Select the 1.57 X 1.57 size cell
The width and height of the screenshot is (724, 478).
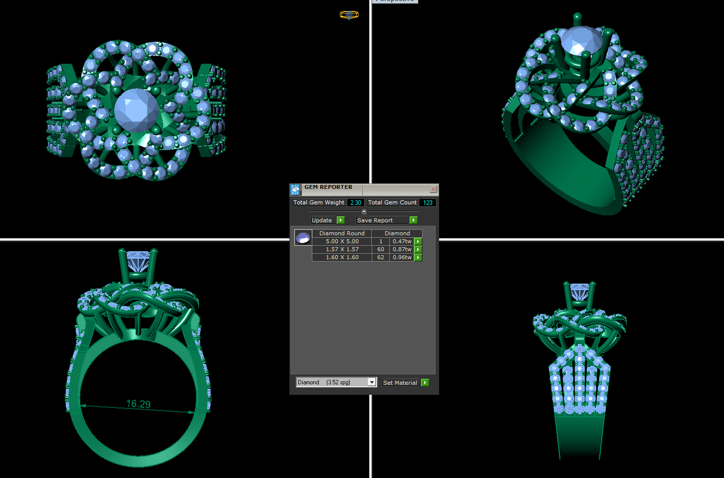(342, 249)
